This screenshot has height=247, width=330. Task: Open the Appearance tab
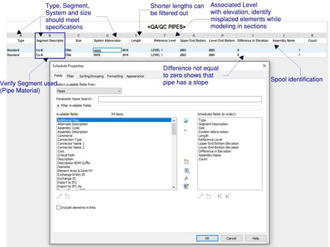click(x=135, y=76)
